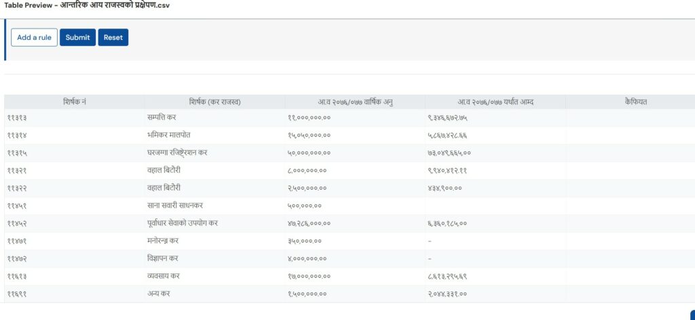Viewport: 695px width, 320px height.
Task: Select cell ११,०००,०००.००
Action: pos(355,118)
